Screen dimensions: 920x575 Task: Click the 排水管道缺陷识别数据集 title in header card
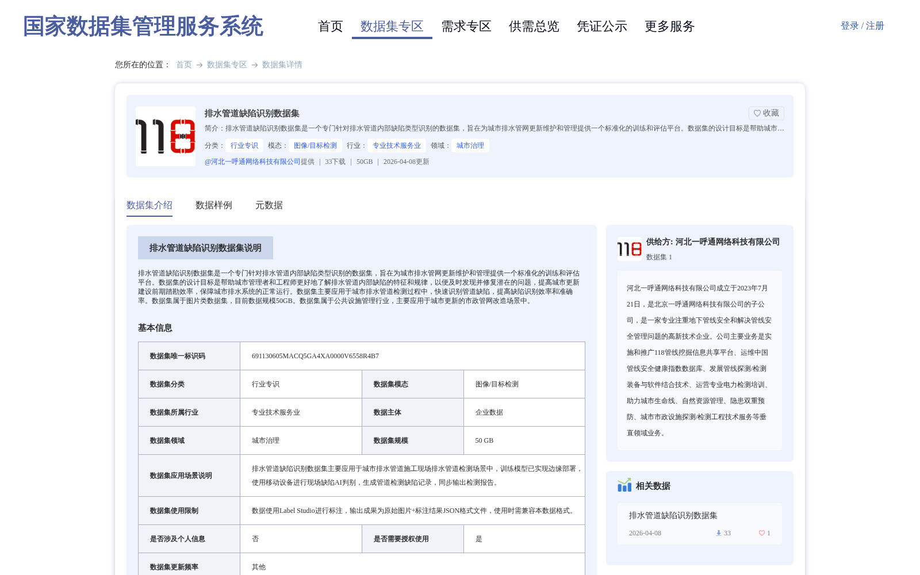(252, 113)
